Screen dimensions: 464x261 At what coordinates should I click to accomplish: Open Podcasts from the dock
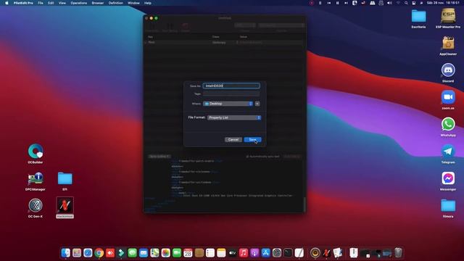254,253
